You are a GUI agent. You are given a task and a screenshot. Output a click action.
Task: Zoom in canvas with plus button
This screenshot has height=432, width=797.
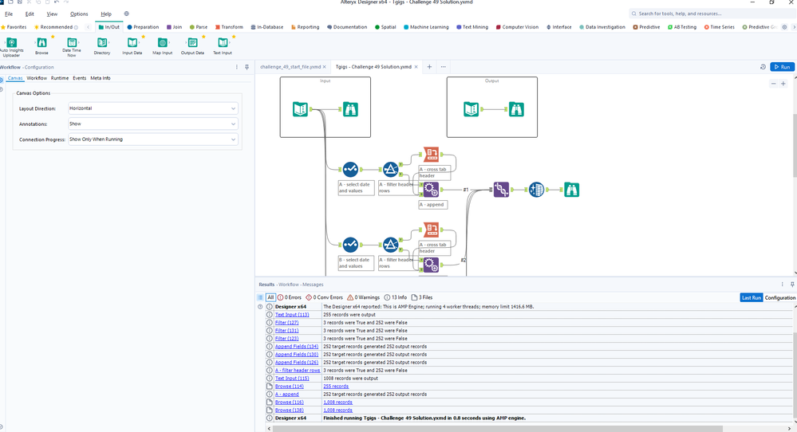[783, 84]
